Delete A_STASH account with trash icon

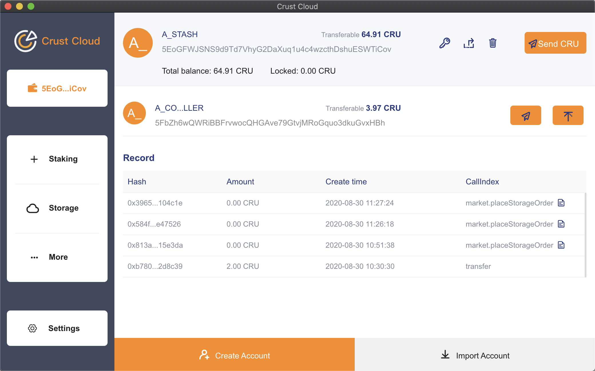pos(493,43)
